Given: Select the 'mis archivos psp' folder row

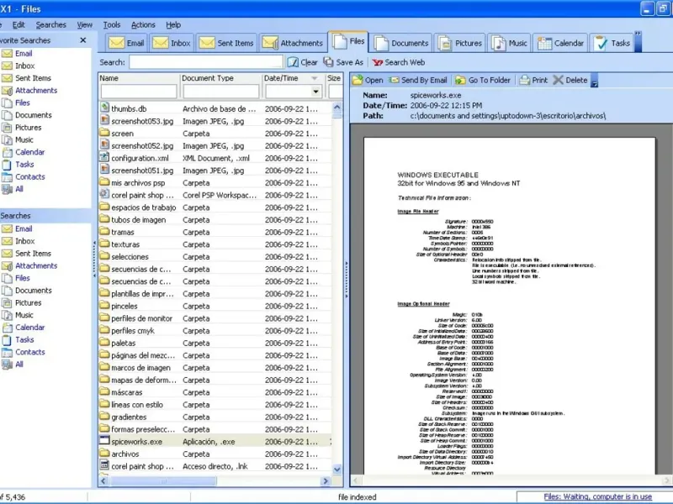Looking at the screenshot, I should point(215,183).
